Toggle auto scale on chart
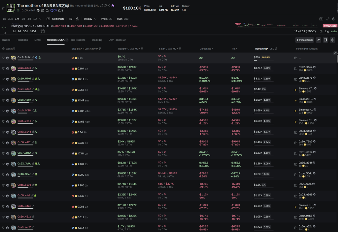 coord(334,31)
